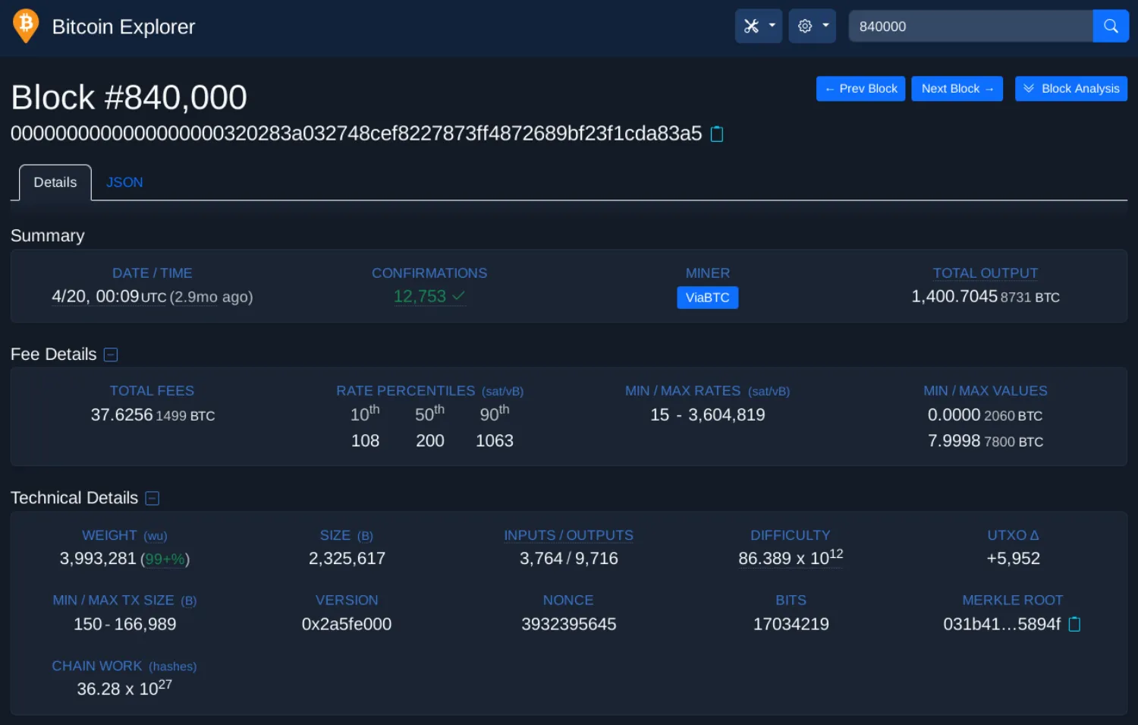Open the wrench tools menu
This screenshot has height=725, width=1138.
(x=752, y=25)
